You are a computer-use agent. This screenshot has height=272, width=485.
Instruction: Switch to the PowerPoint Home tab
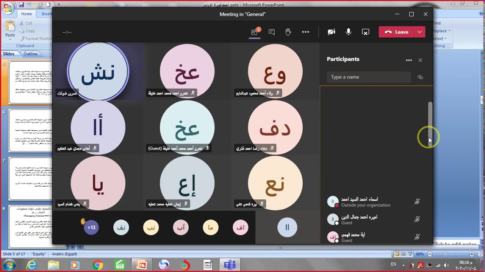coord(27,14)
